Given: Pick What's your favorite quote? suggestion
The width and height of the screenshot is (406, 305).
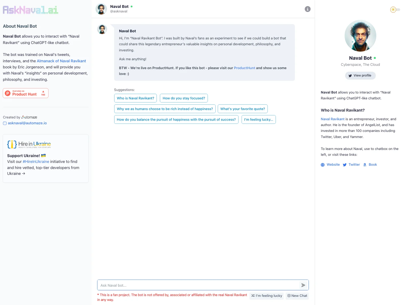Looking at the screenshot, I should [243, 109].
